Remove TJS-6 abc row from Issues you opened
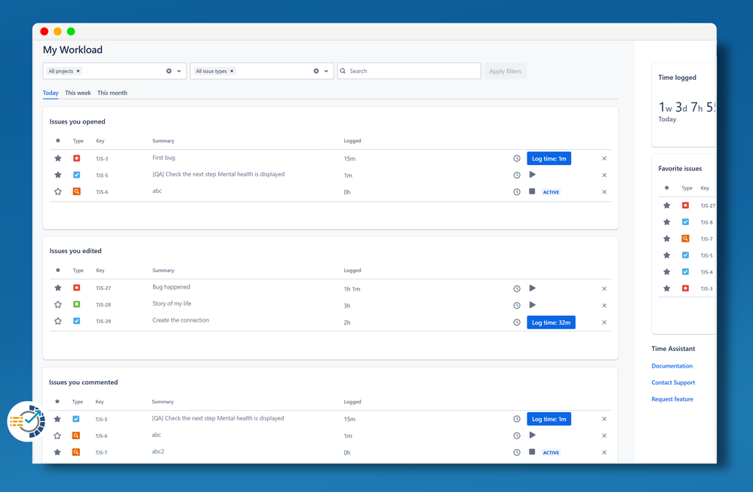This screenshot has height=492, width=753. (x=604, y=192)
